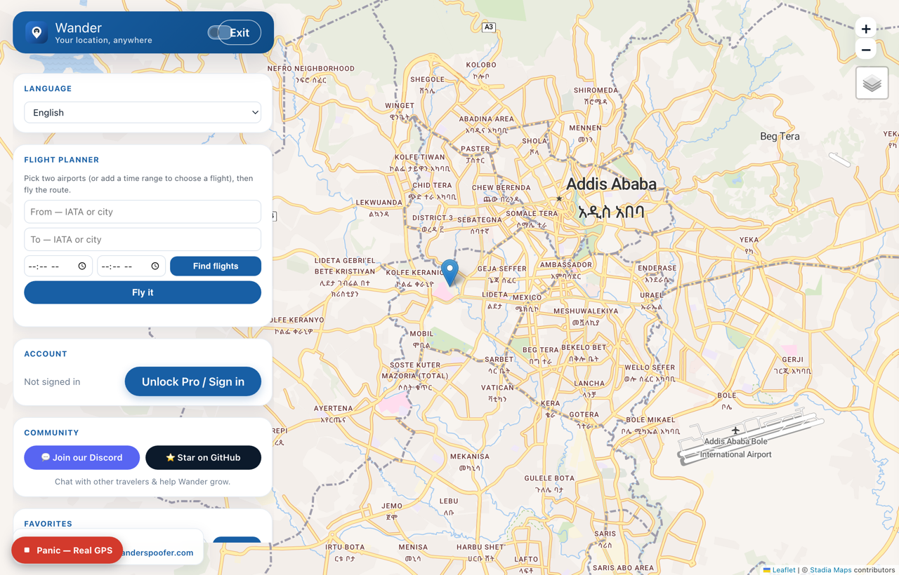This screenshot has width=899, height=575.
Task: Click the first time range field
Action: pos(58,266)
